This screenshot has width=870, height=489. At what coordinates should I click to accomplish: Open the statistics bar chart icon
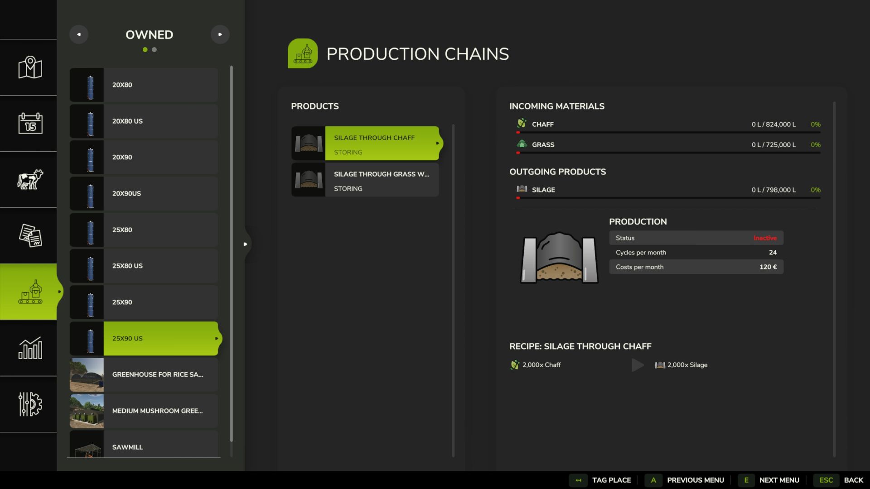coord(30,348)
